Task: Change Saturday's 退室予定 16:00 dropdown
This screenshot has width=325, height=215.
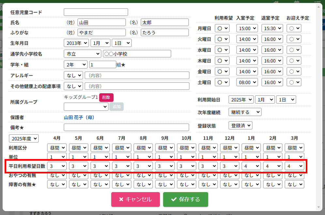Action: pos(272,82)
